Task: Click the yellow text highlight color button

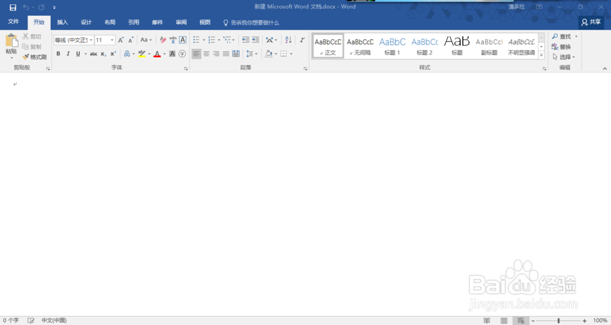Action: (x=142, y=54)
